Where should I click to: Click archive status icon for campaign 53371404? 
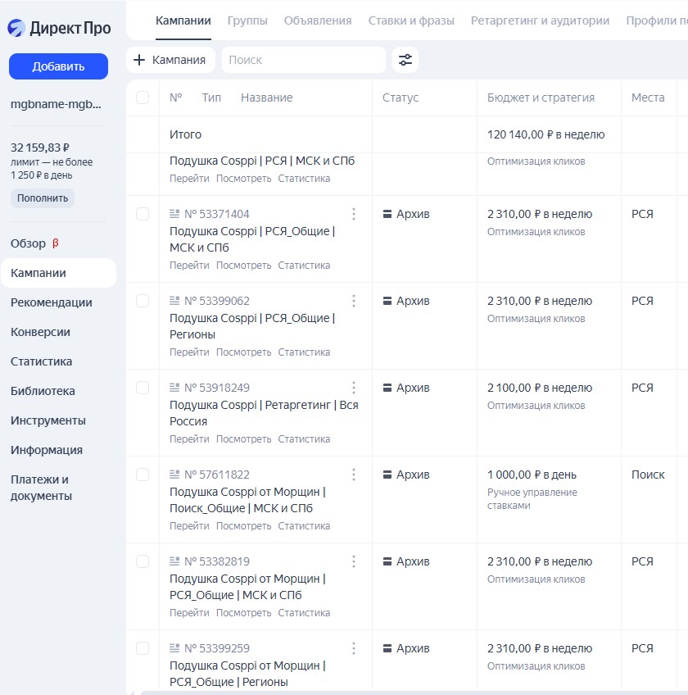coord(387,214)
